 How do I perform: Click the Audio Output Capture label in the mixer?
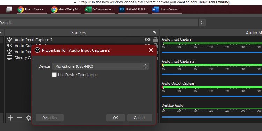tap(178, 83)
